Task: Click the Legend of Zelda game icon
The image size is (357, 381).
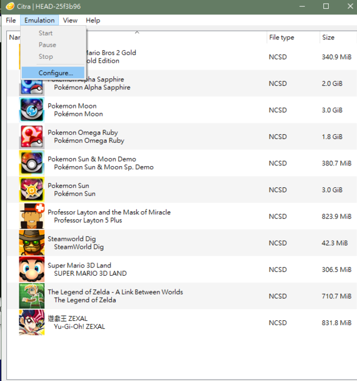Action: [32, 296]
